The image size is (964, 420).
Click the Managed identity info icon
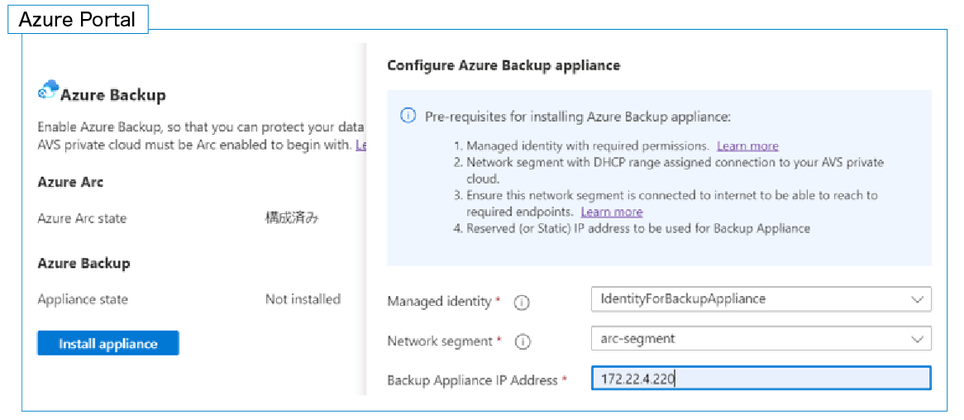coord(521,303)
